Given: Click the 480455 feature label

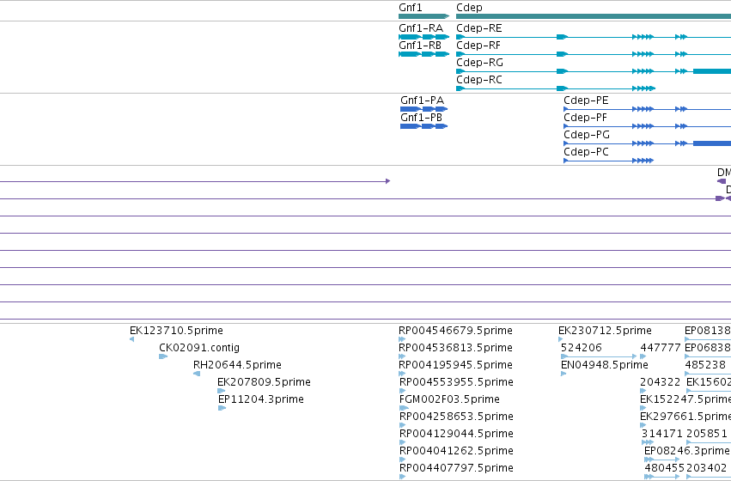Looking at the screenshot, I should 664,468.
